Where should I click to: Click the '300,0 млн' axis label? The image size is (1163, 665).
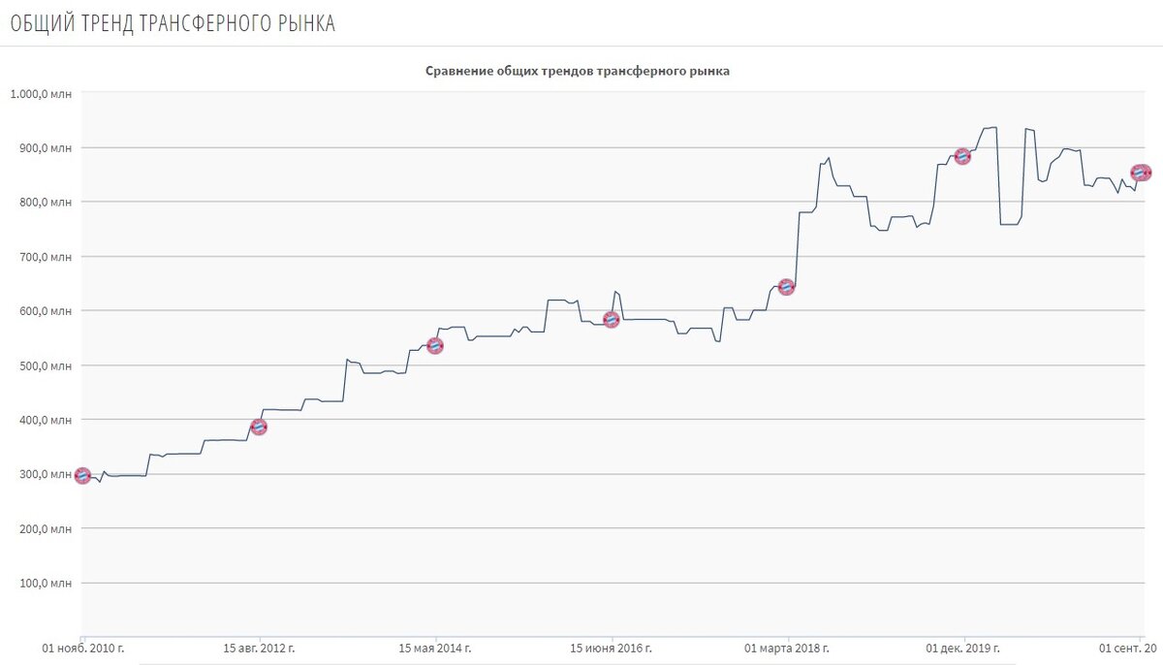pos(47,474)
